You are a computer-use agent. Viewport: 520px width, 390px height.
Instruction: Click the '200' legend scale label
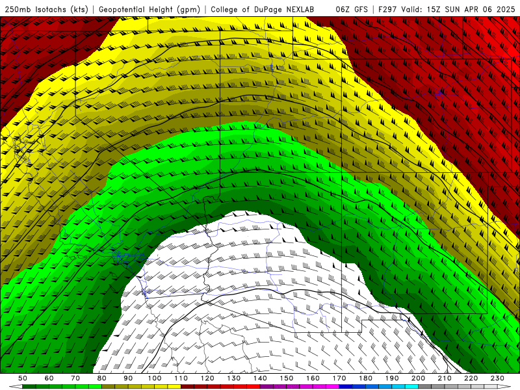tap(418, 378)
